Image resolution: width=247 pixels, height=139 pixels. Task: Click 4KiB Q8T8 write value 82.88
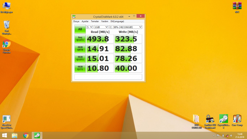click(x=128, y=49)
